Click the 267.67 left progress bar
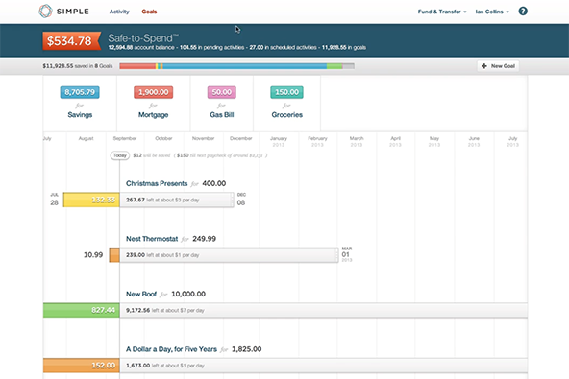 point(177,200)
